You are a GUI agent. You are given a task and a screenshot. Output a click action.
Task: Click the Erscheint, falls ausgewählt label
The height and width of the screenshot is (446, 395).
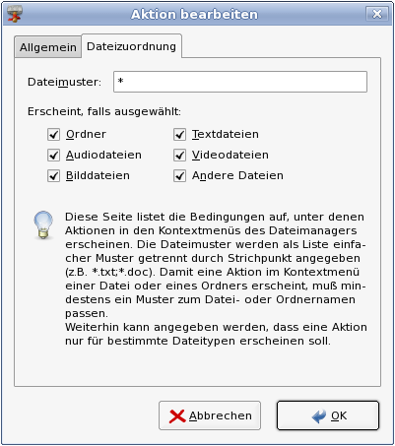click(104, 111)
